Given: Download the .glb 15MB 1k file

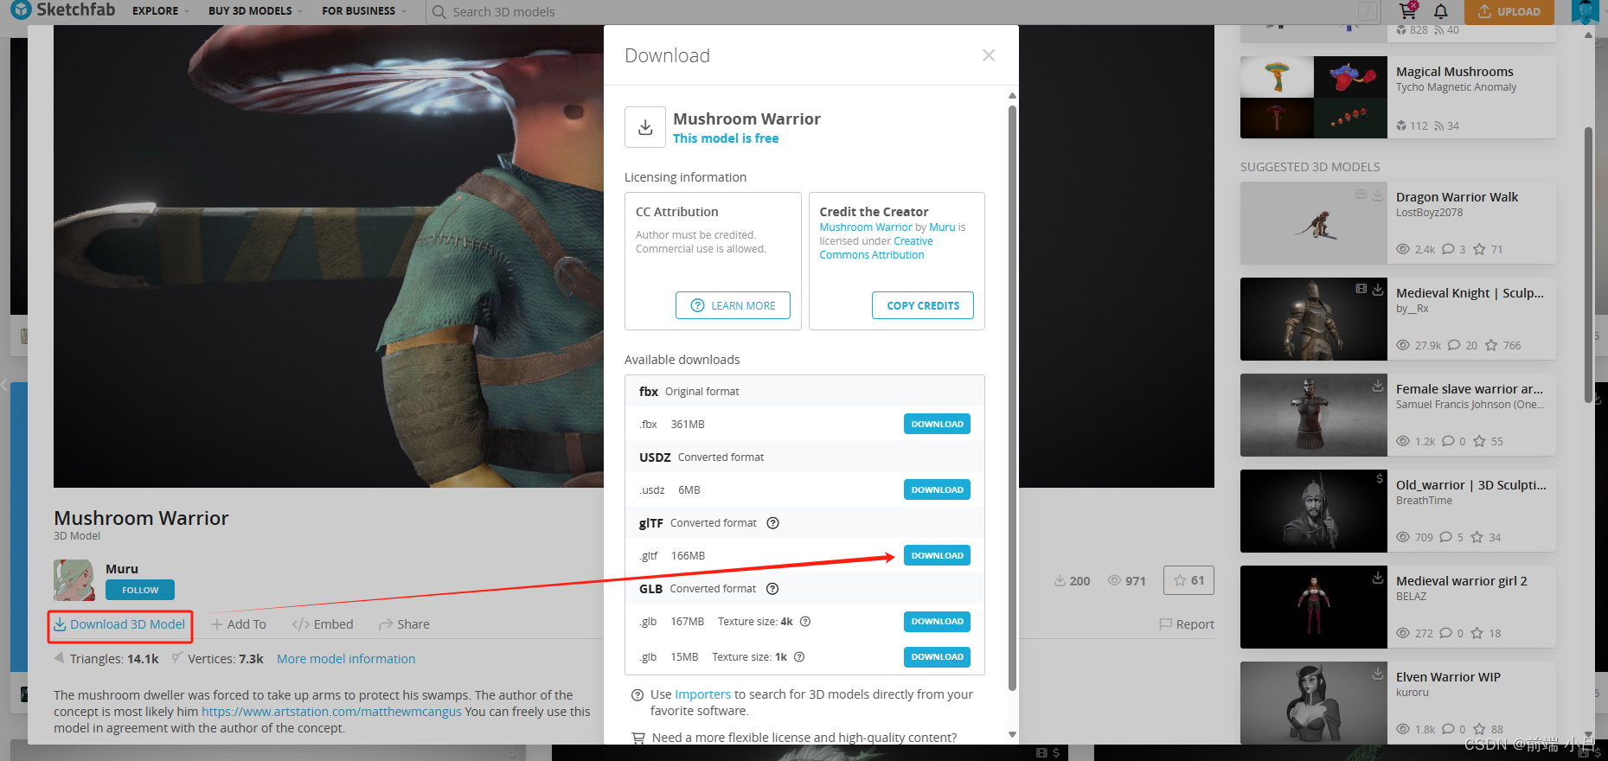Looking at the screenshot, I should (x=937, y=656).
